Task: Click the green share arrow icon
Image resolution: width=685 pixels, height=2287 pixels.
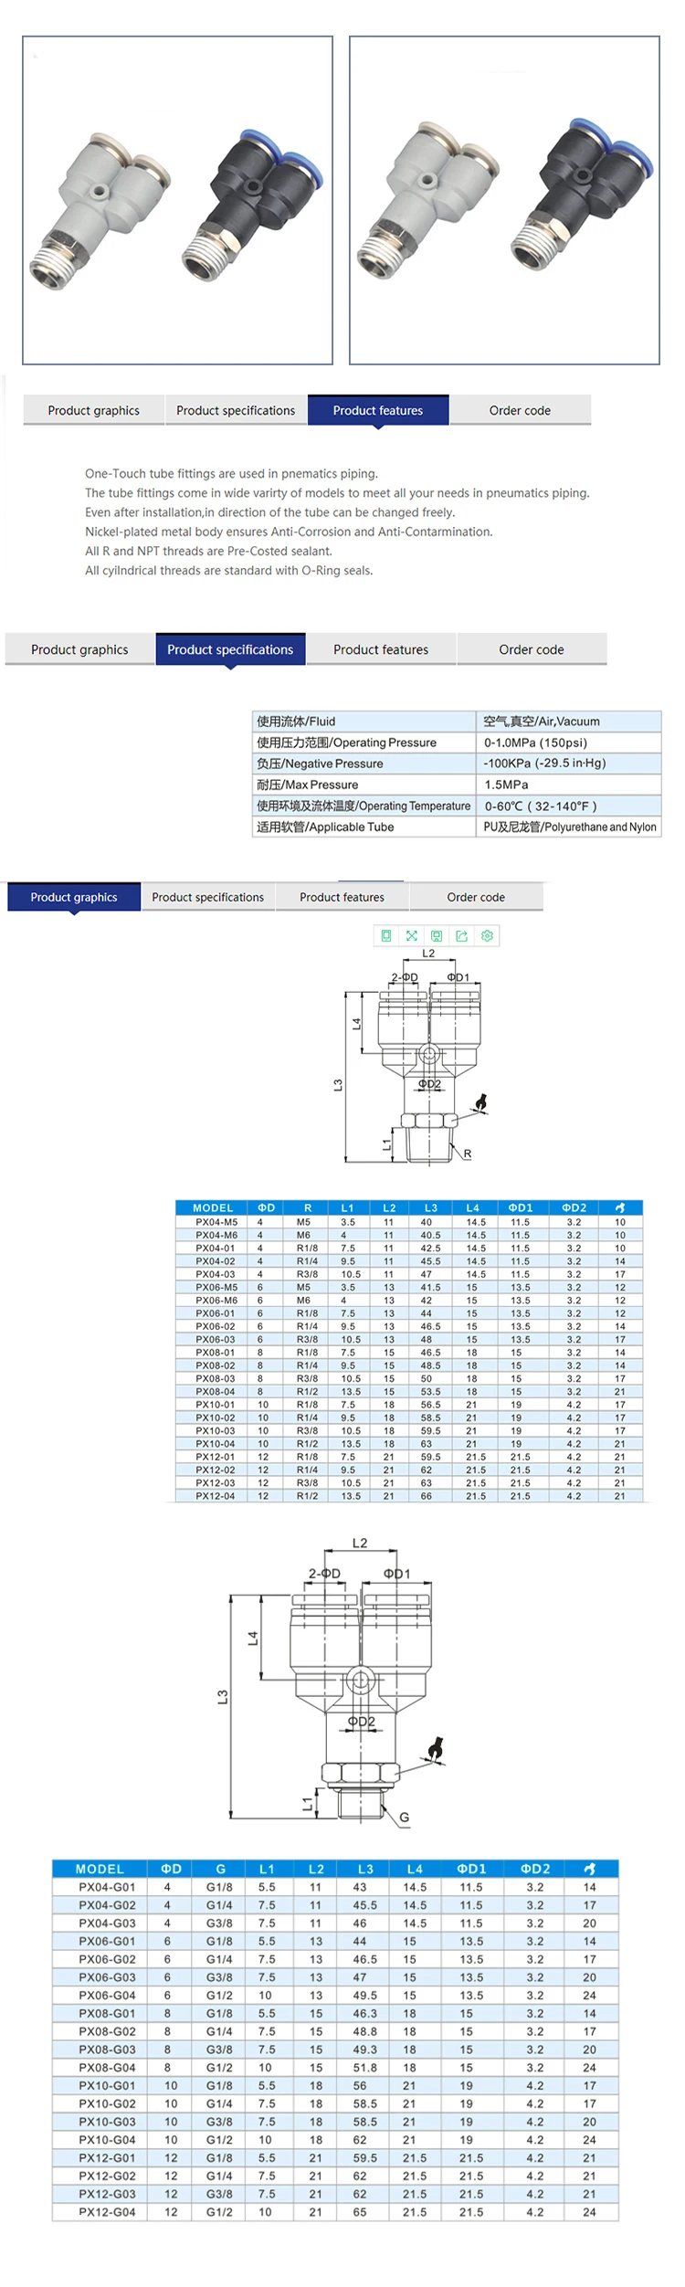Action: tap(461, 935)
